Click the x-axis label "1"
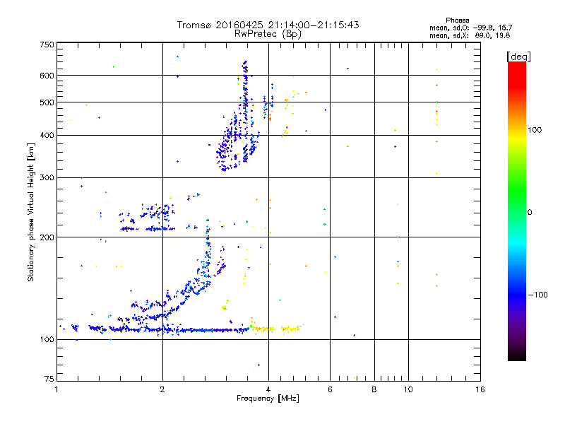The width and height of the screenshot is (565, 424). [56, 389]
